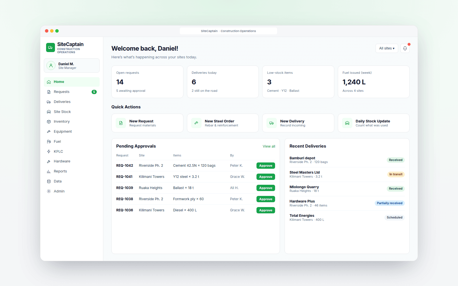
Task: Click the Home house icon in sidebar
Action: (x=49, y=82)
